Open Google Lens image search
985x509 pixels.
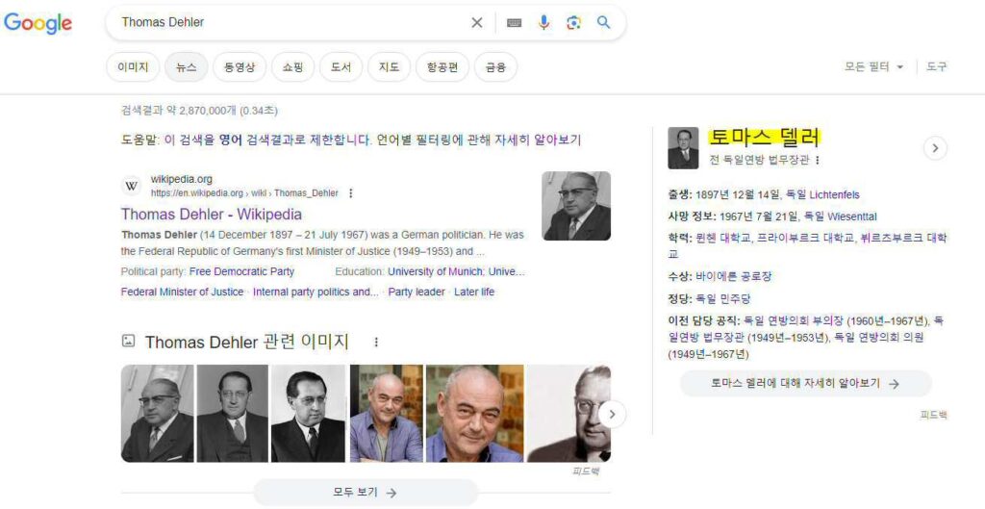573,23
